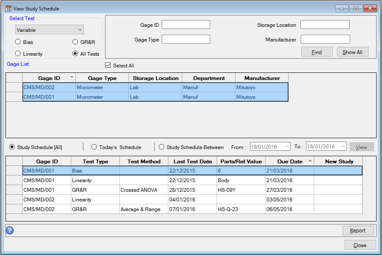This screenshot has width=382, height=255.
Task: Click the Department column header
Action: 209,78
